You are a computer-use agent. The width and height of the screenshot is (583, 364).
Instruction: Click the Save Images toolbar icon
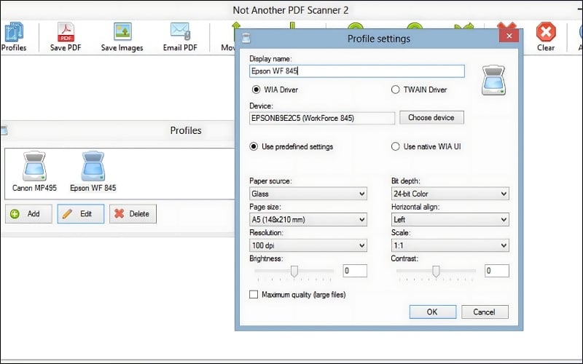point(122,36)
